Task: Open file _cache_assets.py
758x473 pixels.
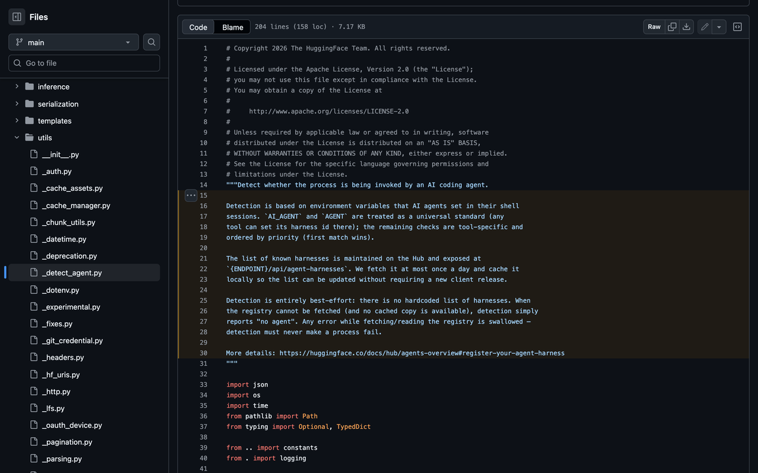Action: pos(72,189)
